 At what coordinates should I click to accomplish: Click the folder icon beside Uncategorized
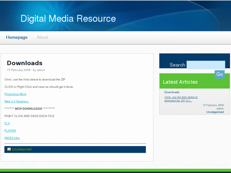click(x=9, y=149)
